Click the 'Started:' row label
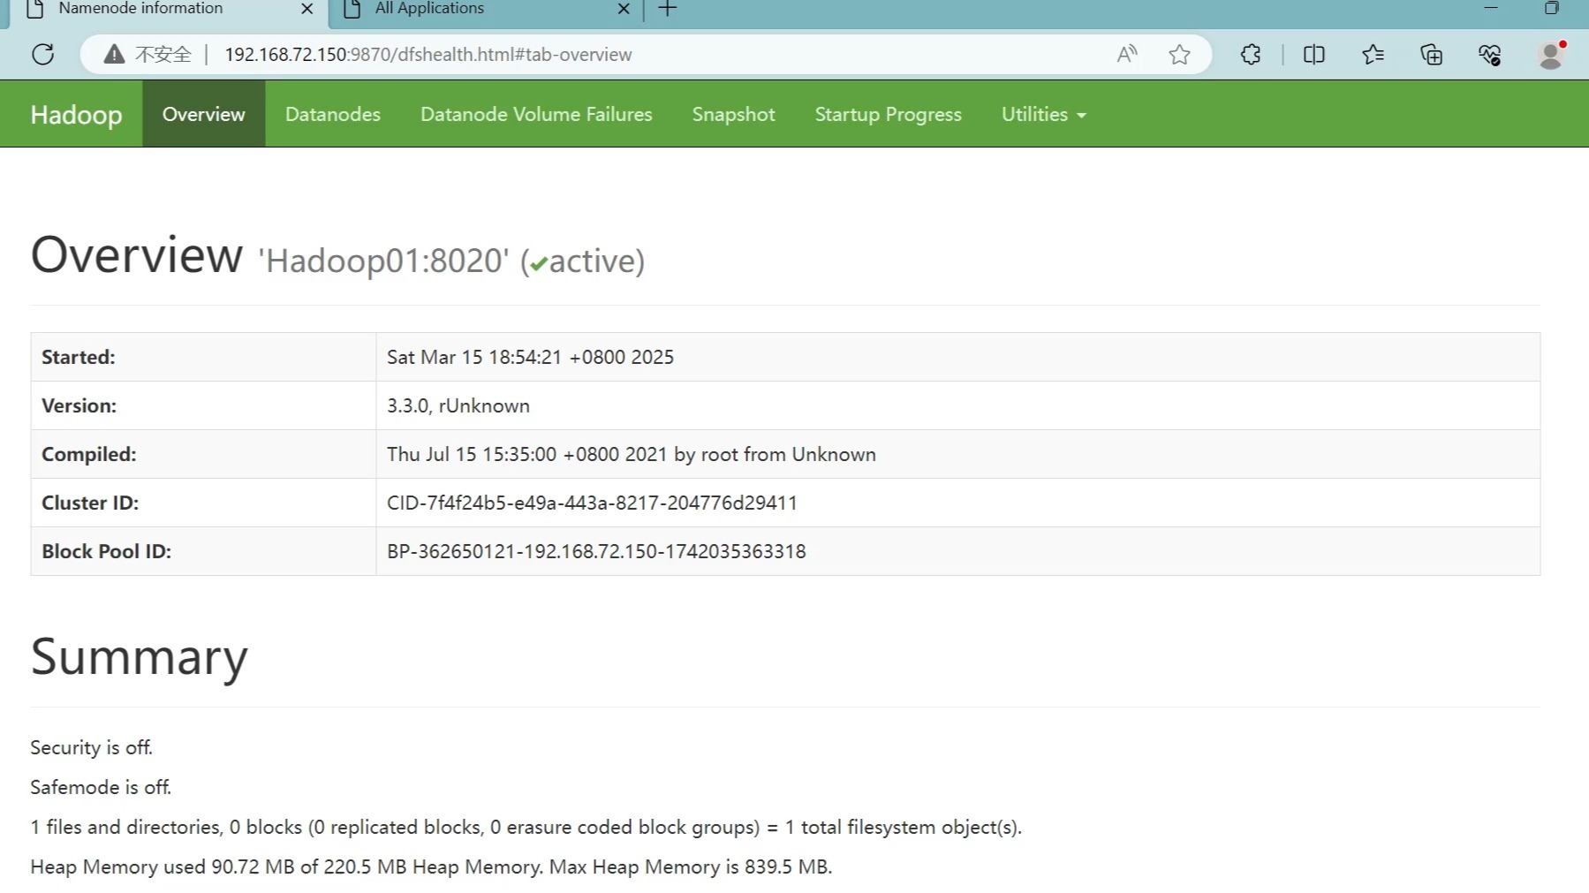This screenshot has height=893, width=1589. [x=79, y=357]
